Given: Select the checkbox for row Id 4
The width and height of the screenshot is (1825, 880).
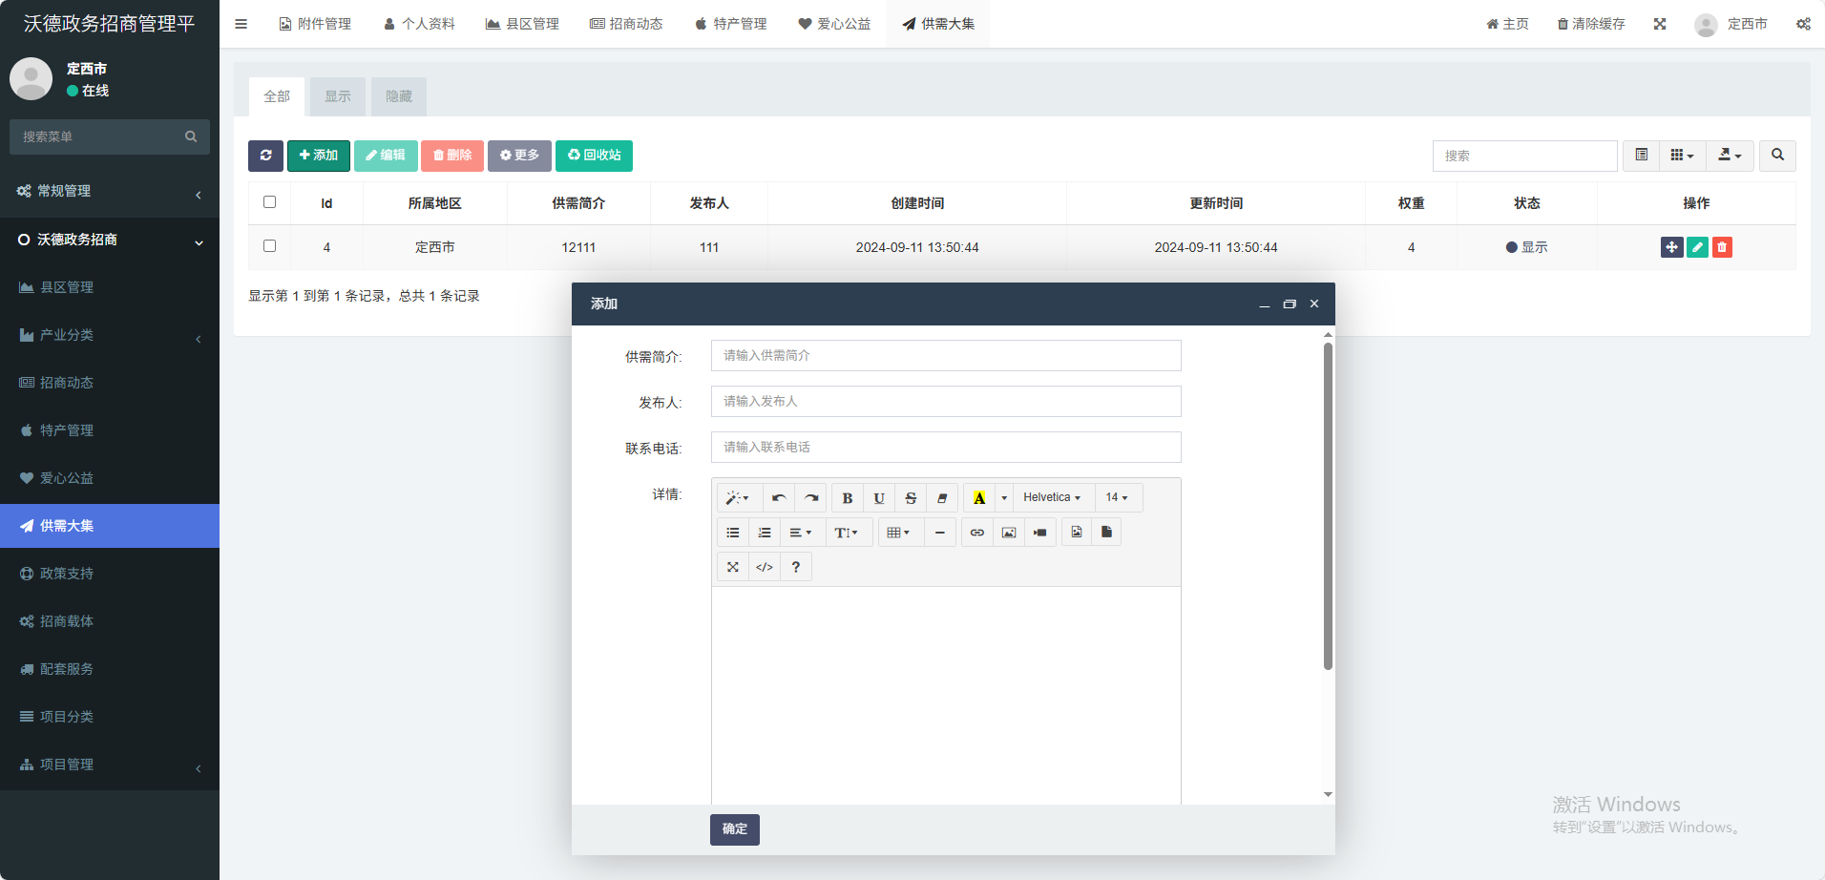Looking at the screenshot, I should (x=269, y=246).
